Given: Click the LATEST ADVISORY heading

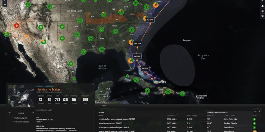Looking at the screenshot, I should click(x=44, y=110).
